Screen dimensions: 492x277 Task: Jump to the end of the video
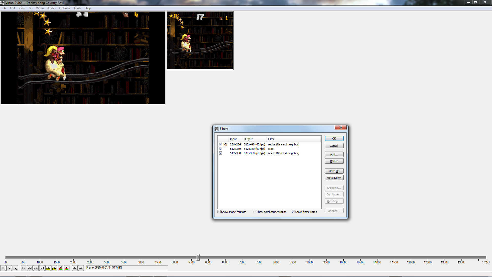[x=42, y=268]
